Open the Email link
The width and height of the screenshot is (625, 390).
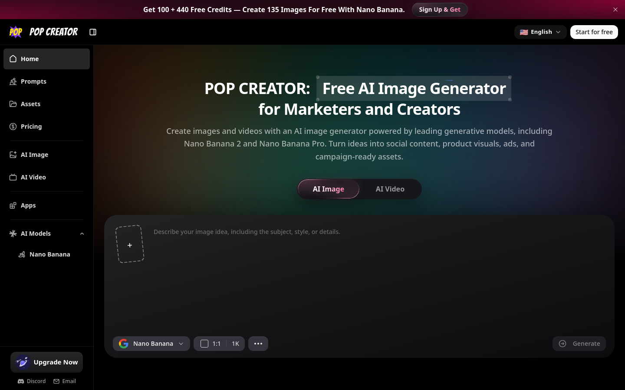tap(65, 381)
